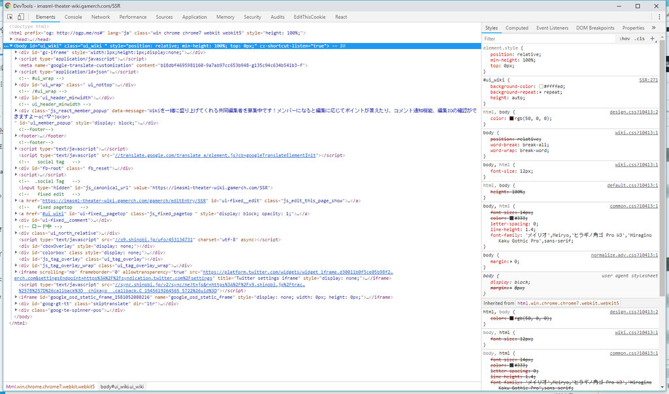Show more Styles pane tabs chevron
The height and width of the screenshot is (394, 669).
[653, 27]
